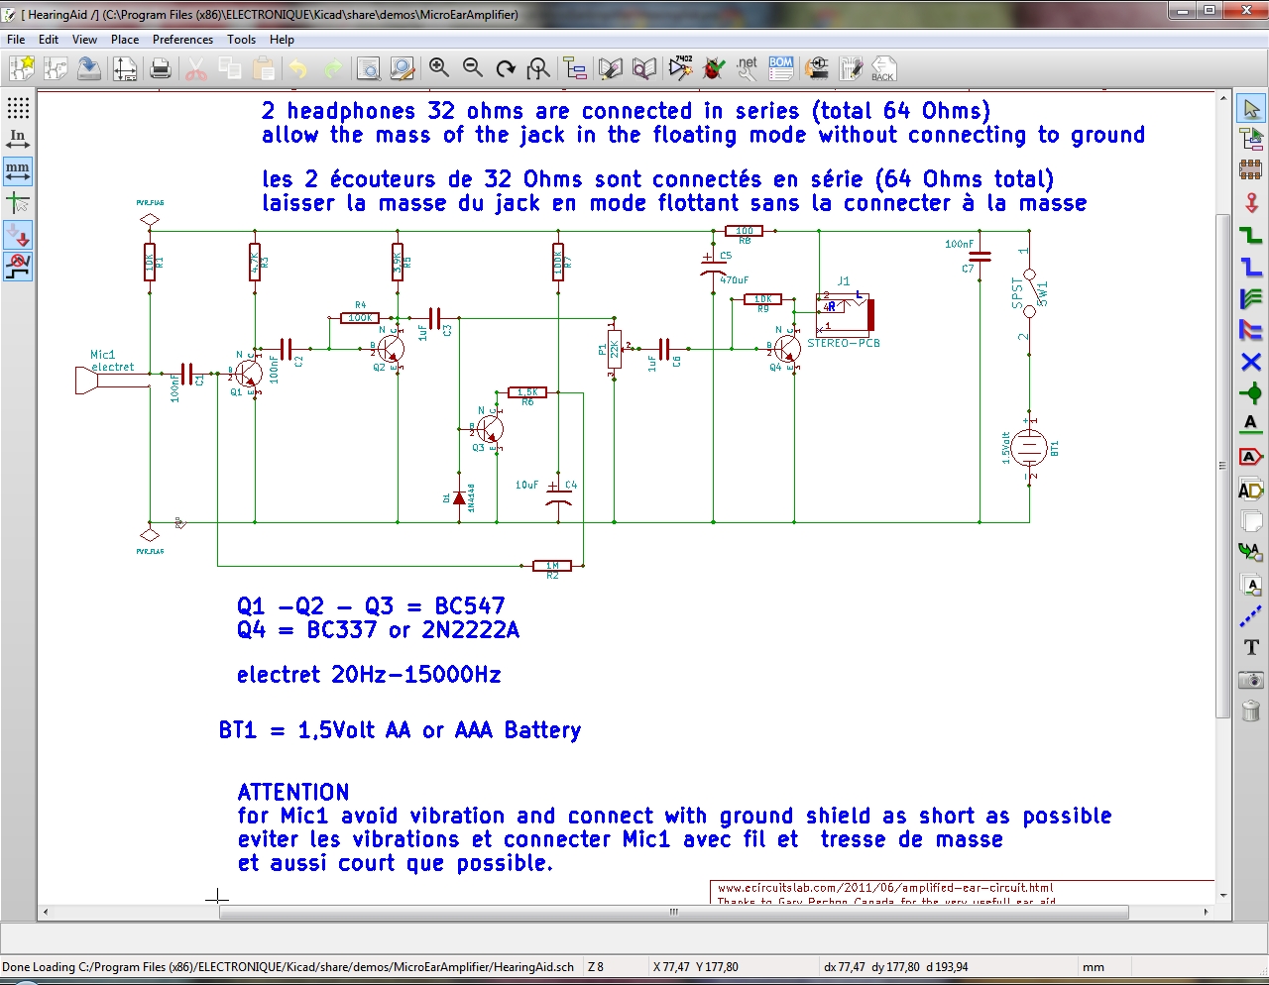The width and height of the screenshot is (1269, 985).
Task: Open the Find and Replace tool
Action: coord(402,68)
